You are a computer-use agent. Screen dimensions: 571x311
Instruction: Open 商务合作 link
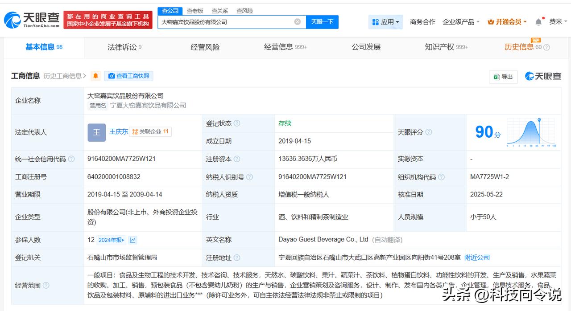pos(422,22)
